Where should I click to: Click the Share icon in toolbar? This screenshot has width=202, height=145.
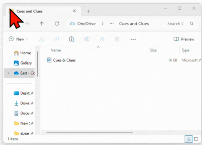102,39
